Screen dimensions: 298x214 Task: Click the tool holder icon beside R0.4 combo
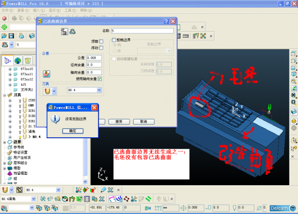[19, 190]
